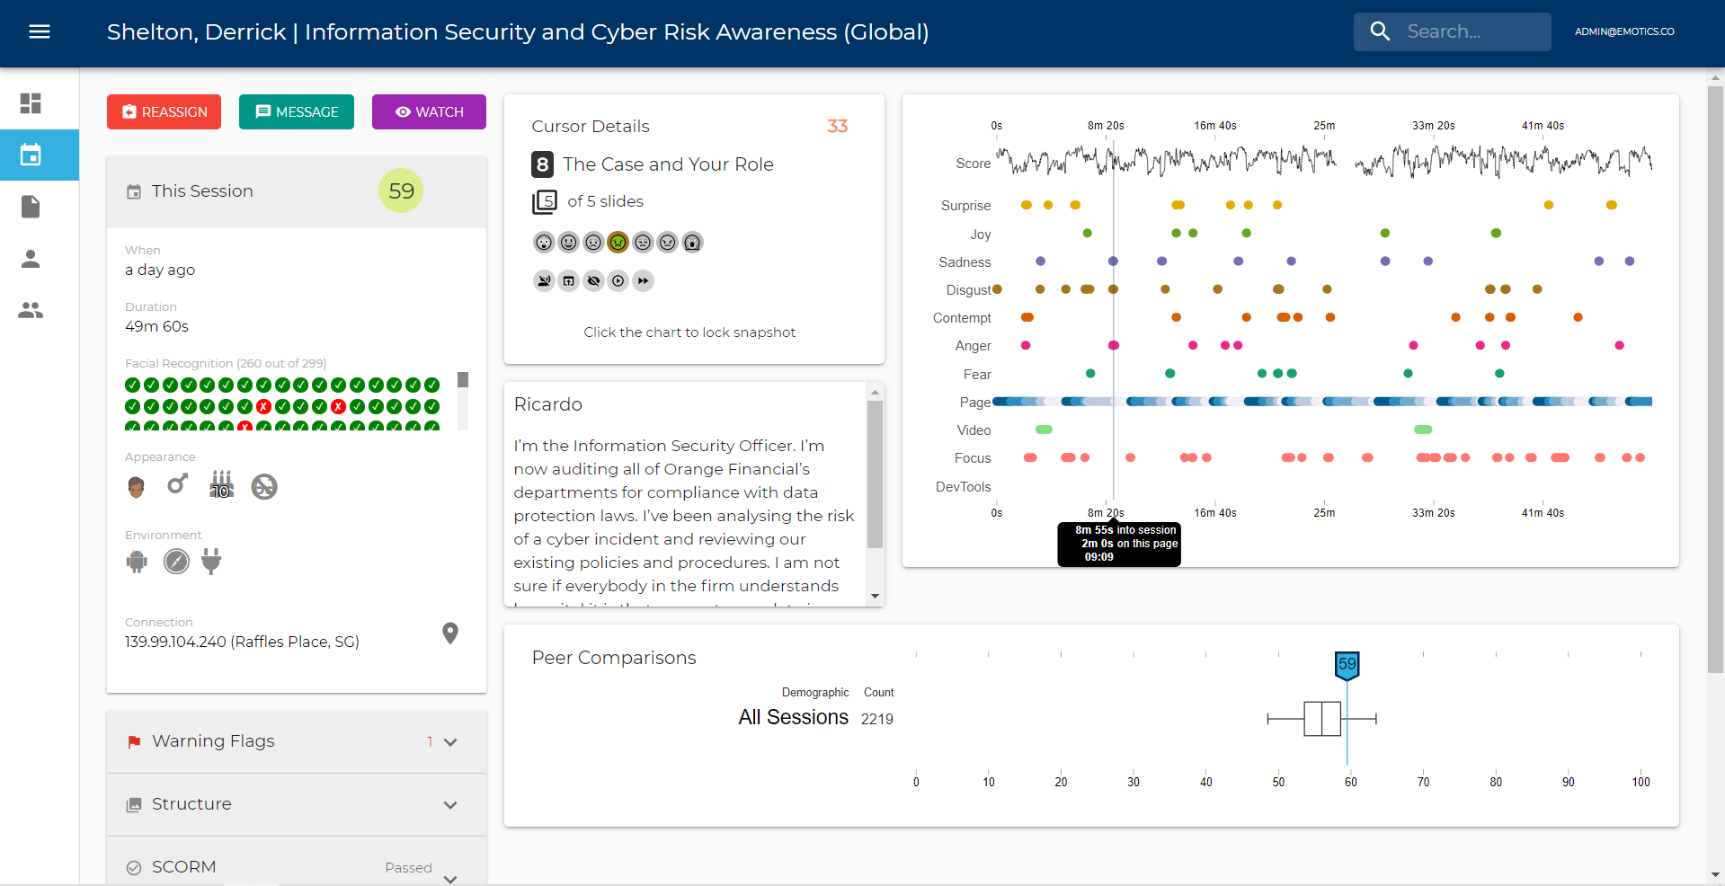
Task: Click the Android device environment icon
Action: pos(137,562)
